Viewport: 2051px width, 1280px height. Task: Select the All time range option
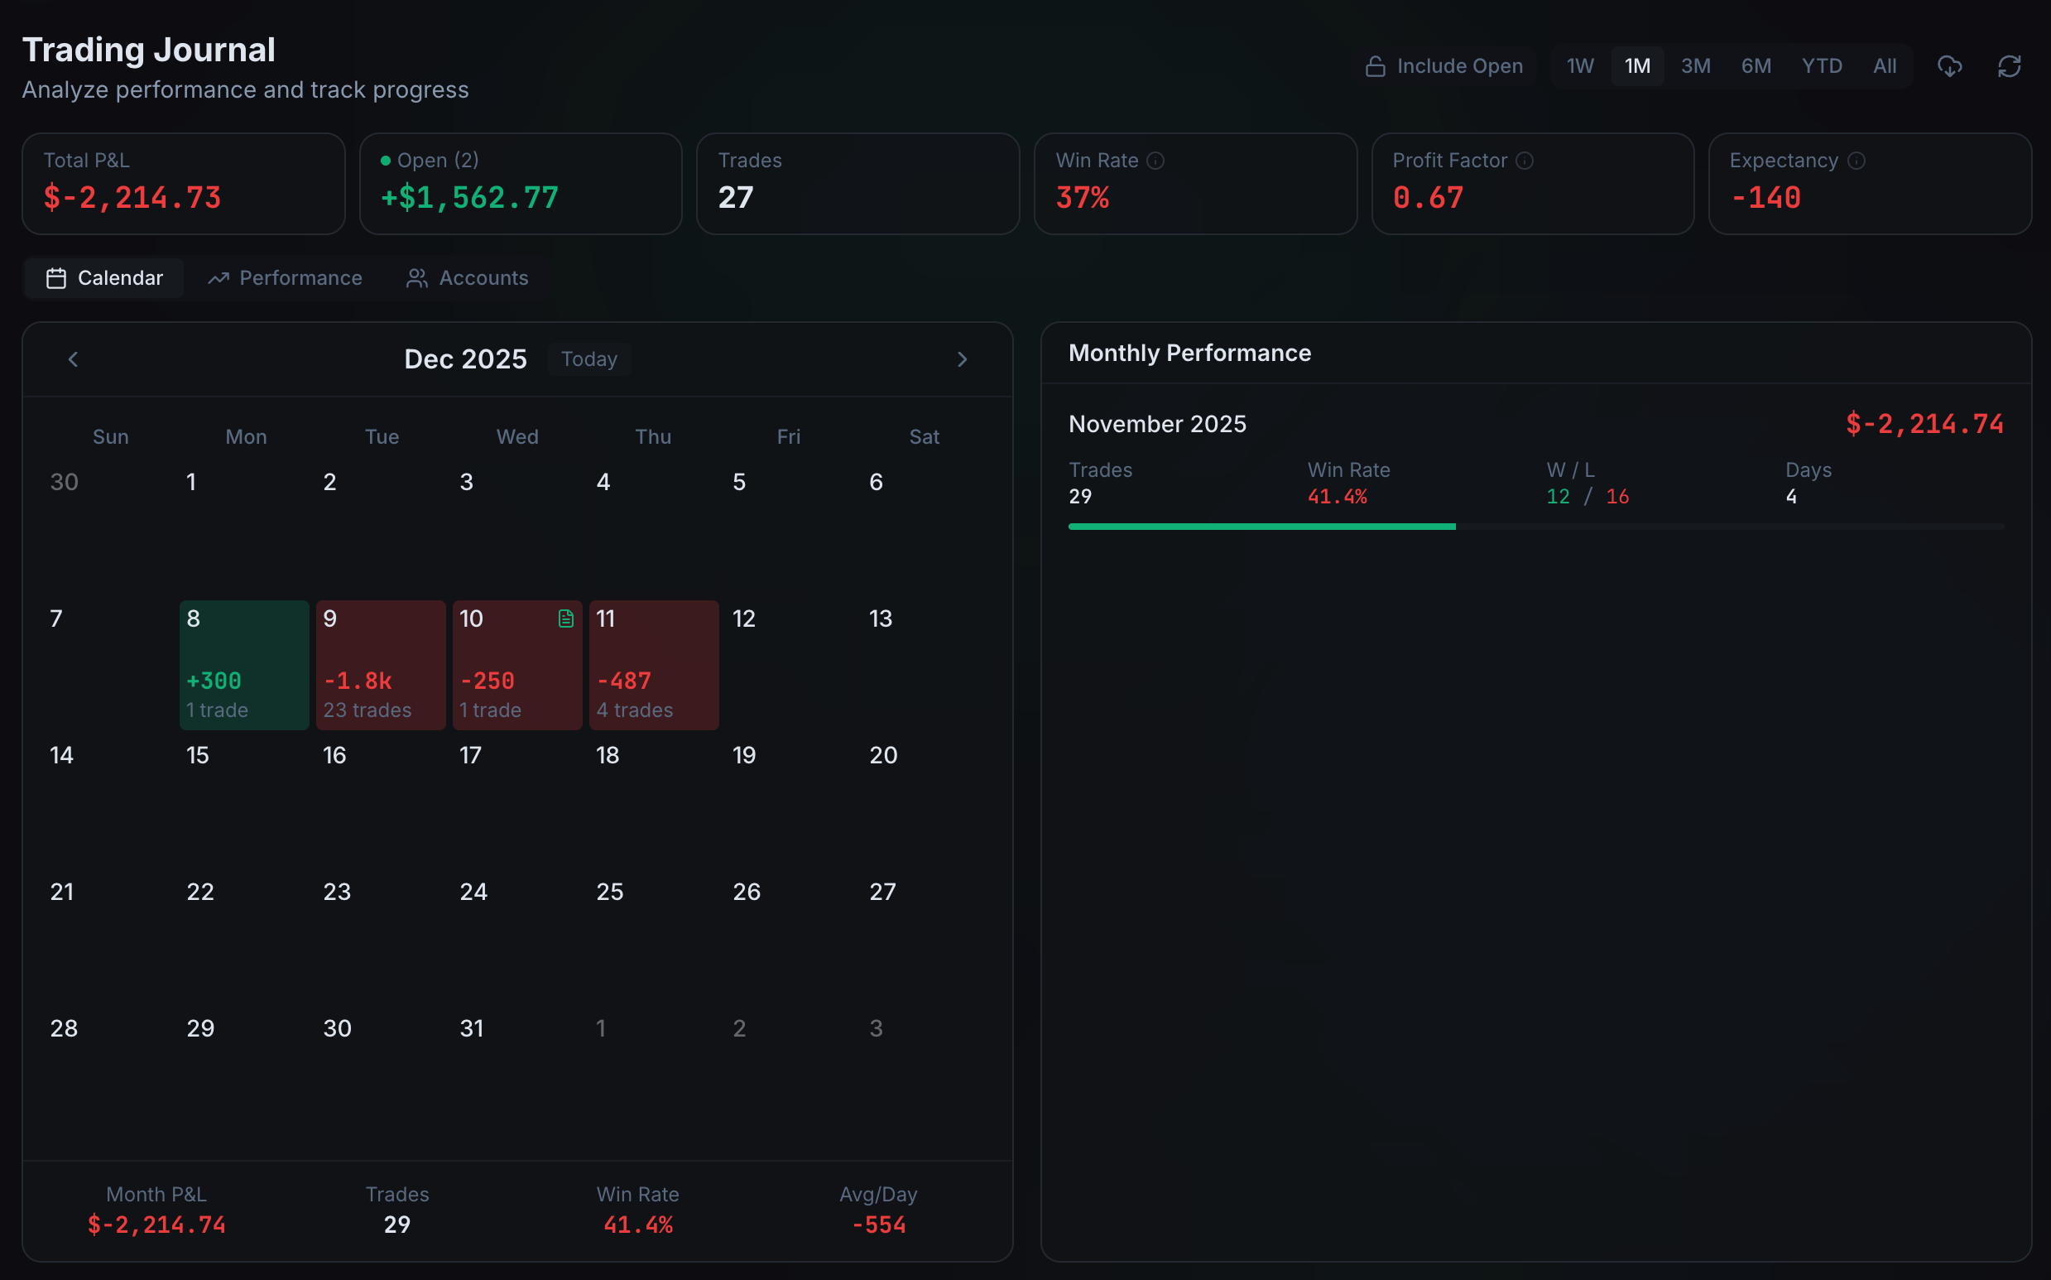tap(1885, 65)
